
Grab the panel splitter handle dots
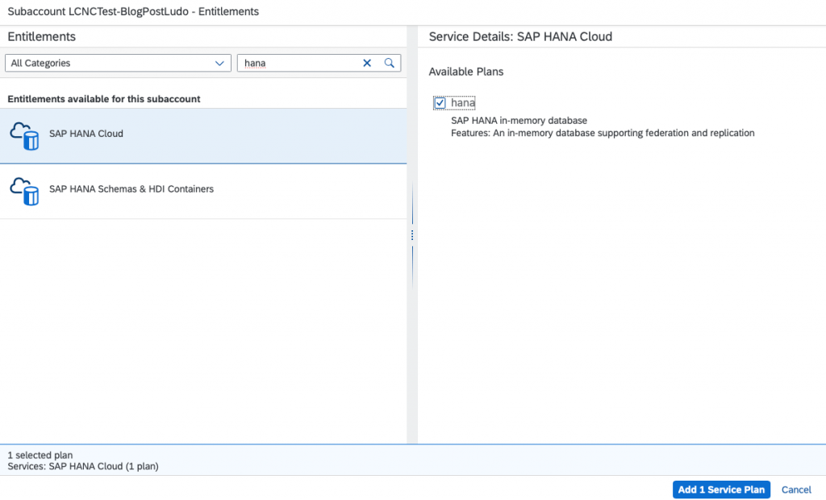412,235
